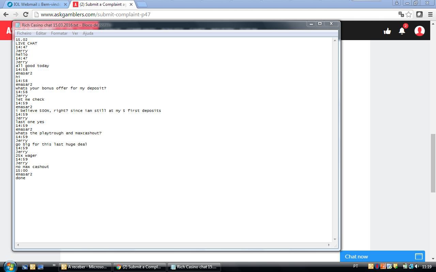Viewport: 436px width, 272px height.
Task: Open the network connection tray icon
Action: tap(411, 267)
